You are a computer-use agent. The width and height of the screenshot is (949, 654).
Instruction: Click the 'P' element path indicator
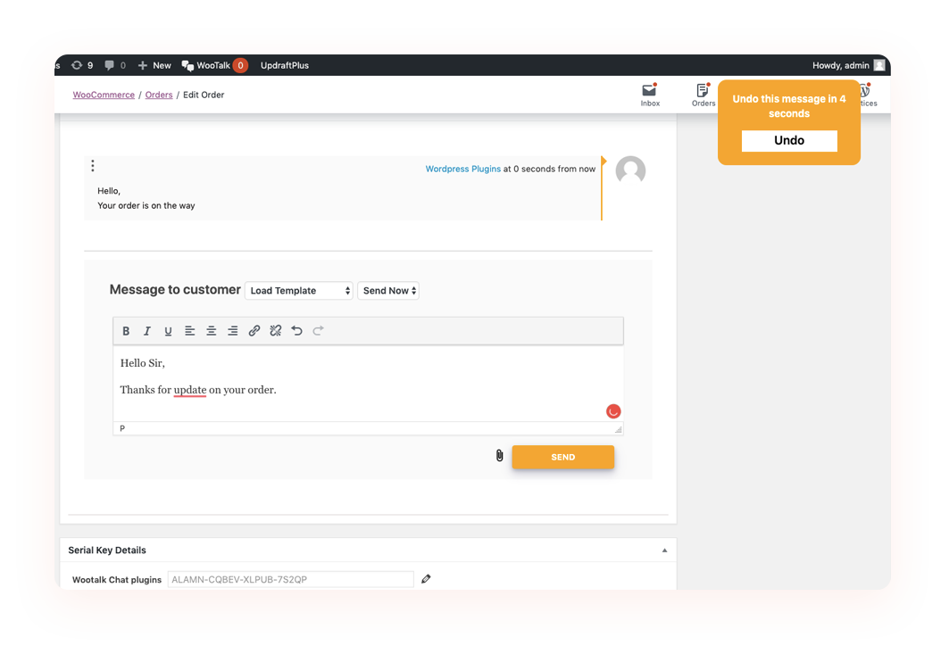coord(122,428)
